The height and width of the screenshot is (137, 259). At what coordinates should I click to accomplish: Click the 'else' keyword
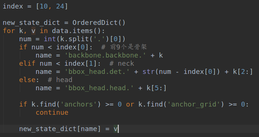coord(27,80)
